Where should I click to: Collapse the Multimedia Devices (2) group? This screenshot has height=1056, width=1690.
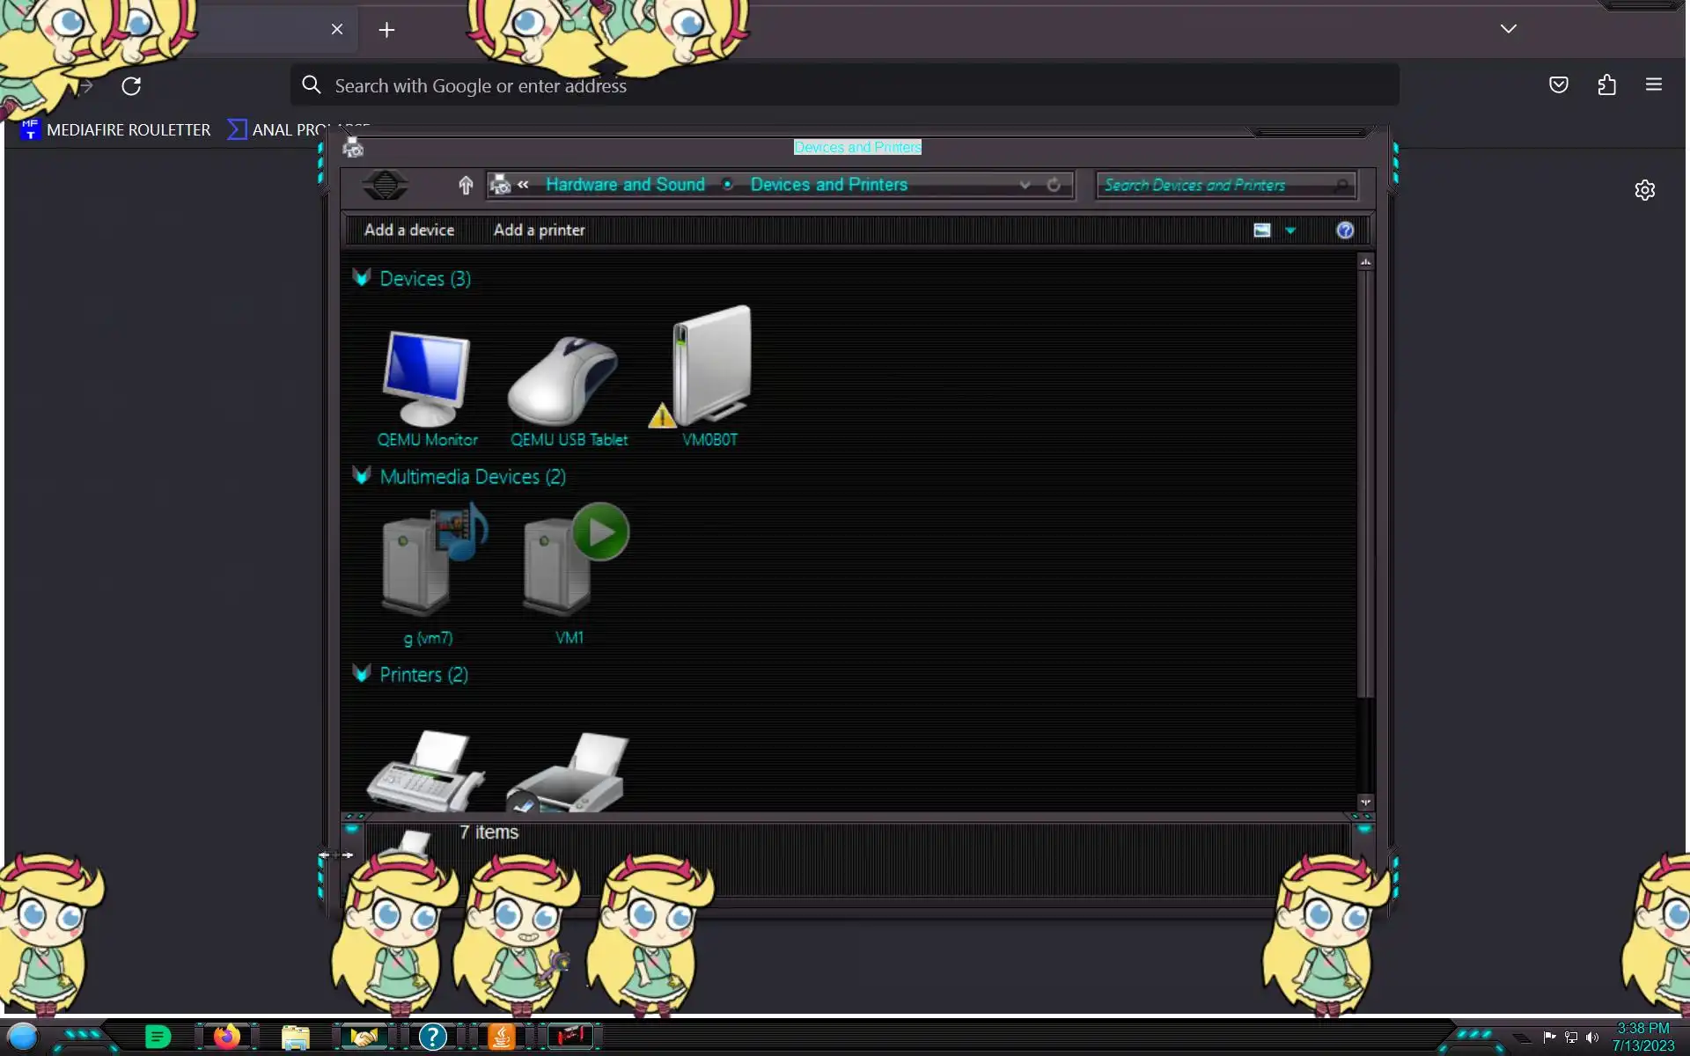[361, 476]
